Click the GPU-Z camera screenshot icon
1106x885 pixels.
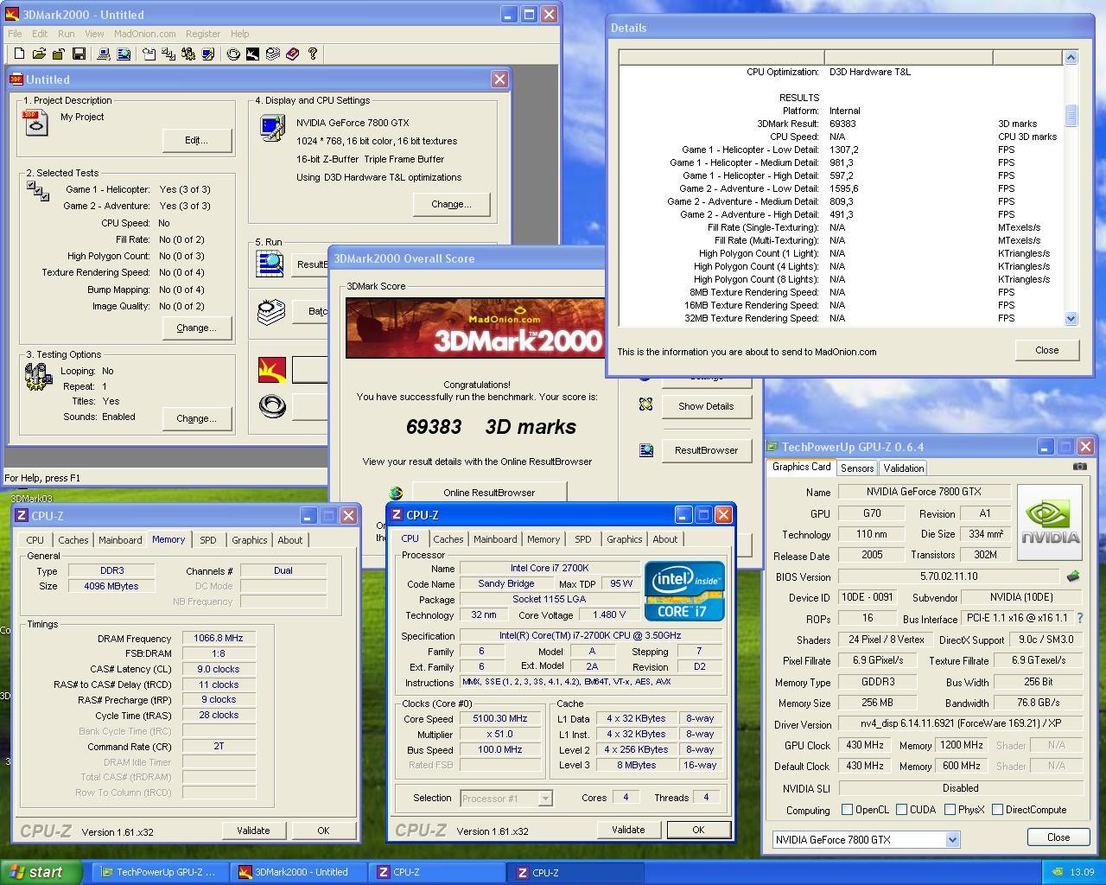click(x=1080, y=467)
